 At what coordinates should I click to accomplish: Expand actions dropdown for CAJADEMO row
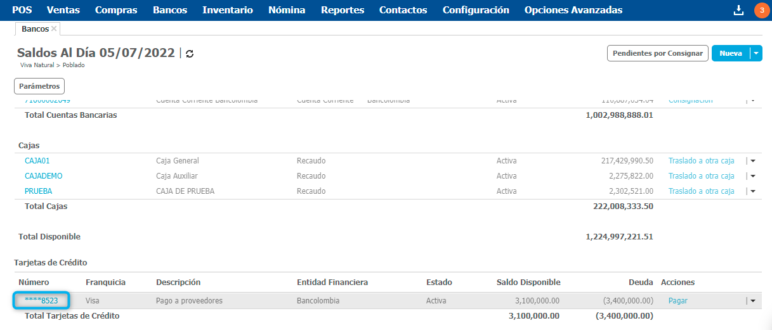click(x=753, y=176)
